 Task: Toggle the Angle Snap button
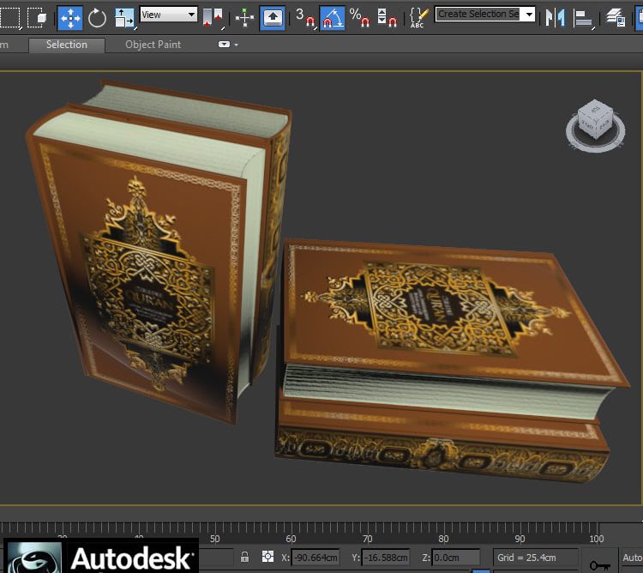click(332, 17)
